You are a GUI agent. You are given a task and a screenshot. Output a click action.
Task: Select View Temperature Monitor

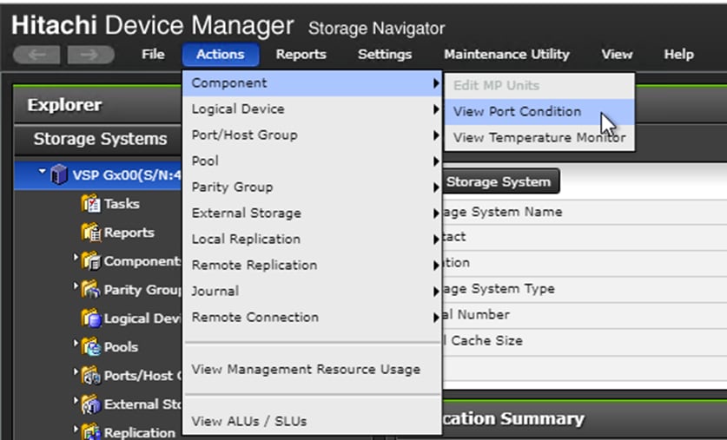539,138
